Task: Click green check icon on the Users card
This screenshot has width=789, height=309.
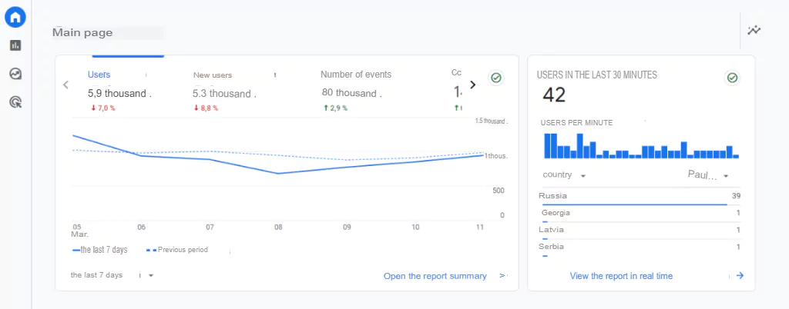Action: tap(496, 78)
